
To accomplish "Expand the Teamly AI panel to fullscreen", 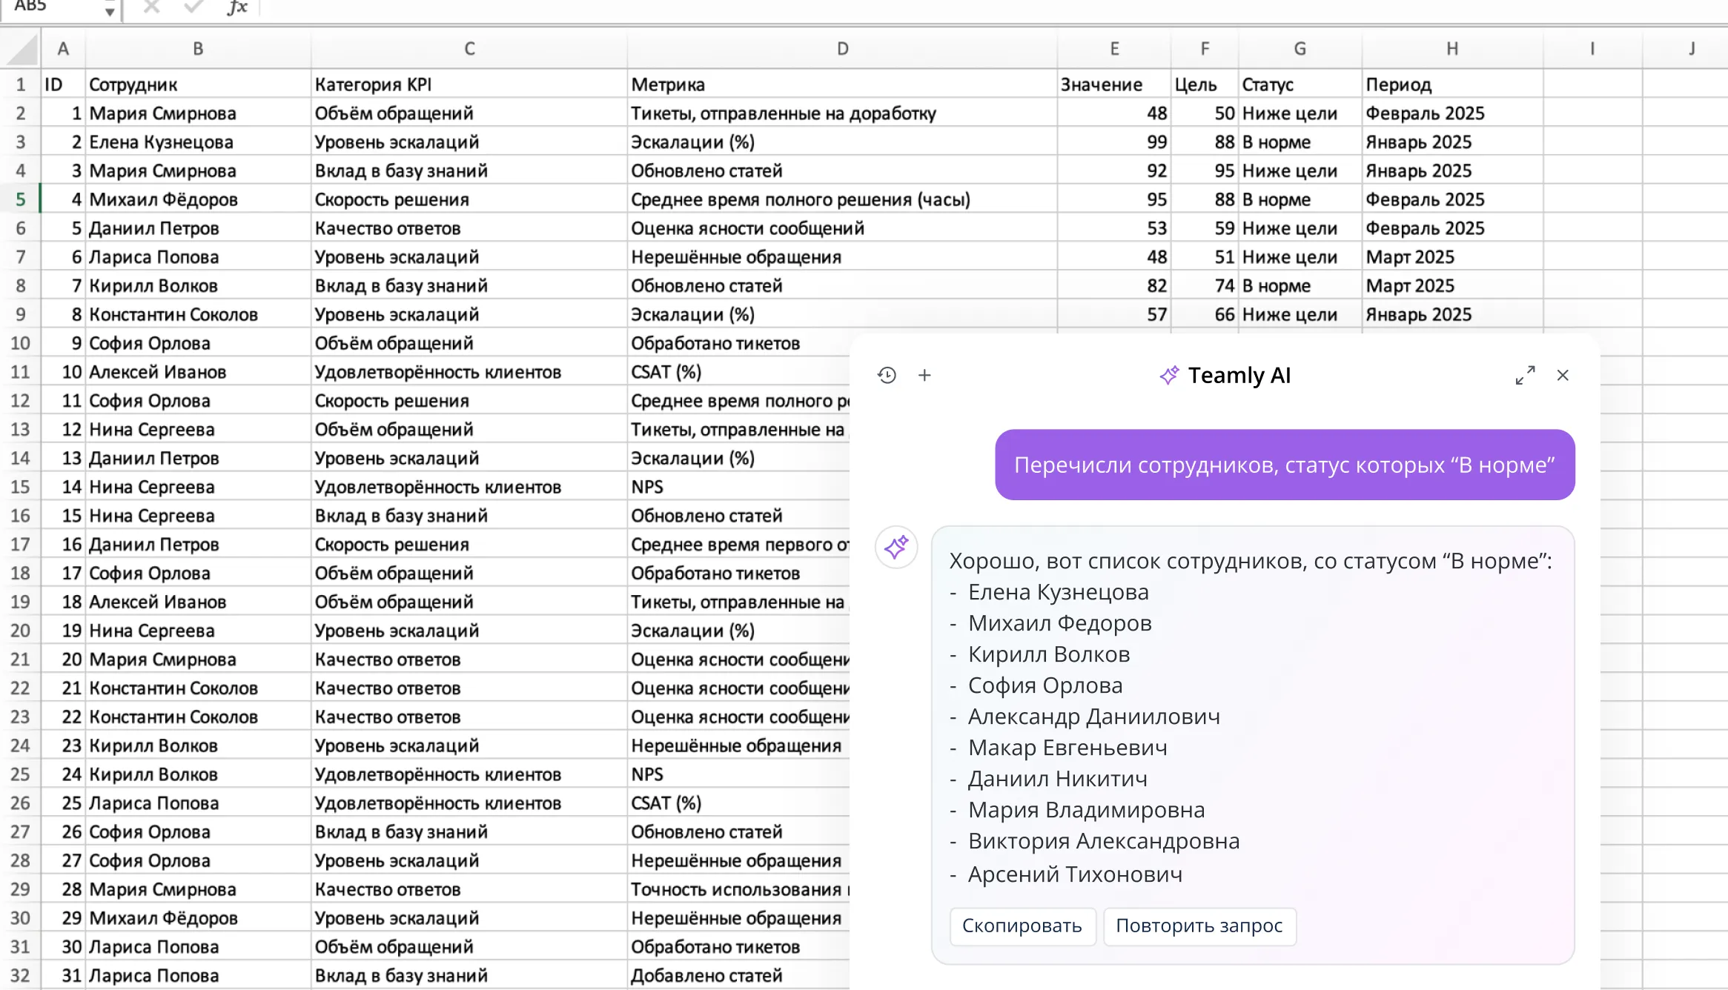I will (1525, 376).
